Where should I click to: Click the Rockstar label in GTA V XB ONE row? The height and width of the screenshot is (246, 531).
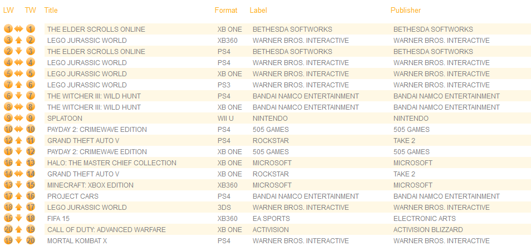pyautogui.click(x=271, y=174)
